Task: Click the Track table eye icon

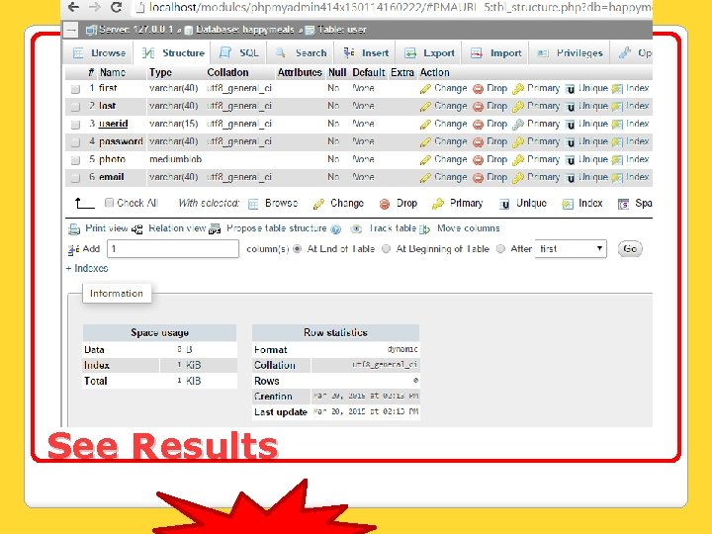Action: pos(356,229)
